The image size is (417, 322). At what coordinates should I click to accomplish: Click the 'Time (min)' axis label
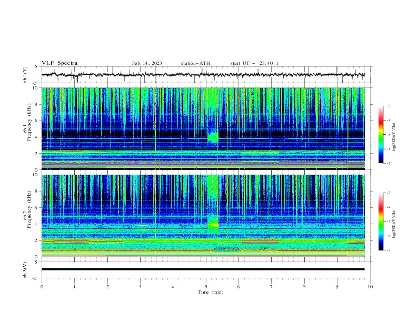tap(211, 292)
